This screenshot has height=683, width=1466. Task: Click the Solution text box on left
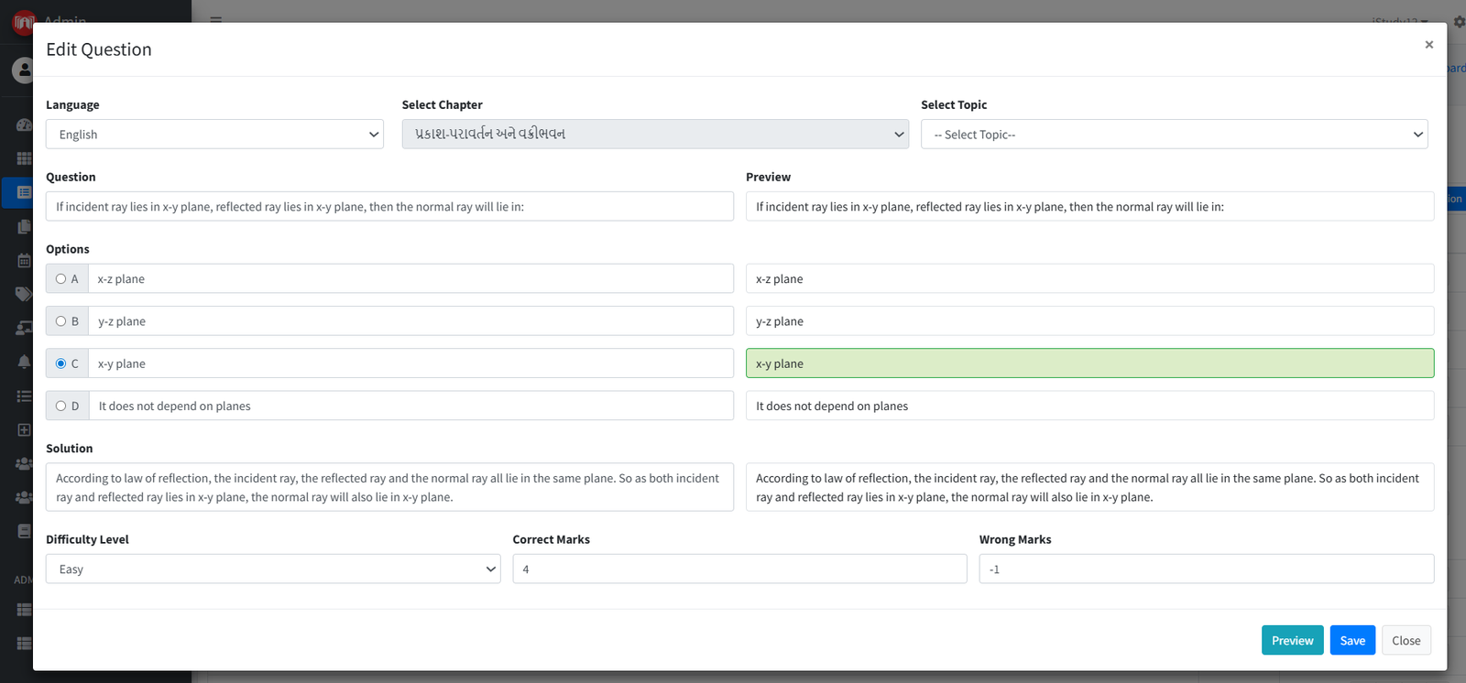(x=389, y=487)
